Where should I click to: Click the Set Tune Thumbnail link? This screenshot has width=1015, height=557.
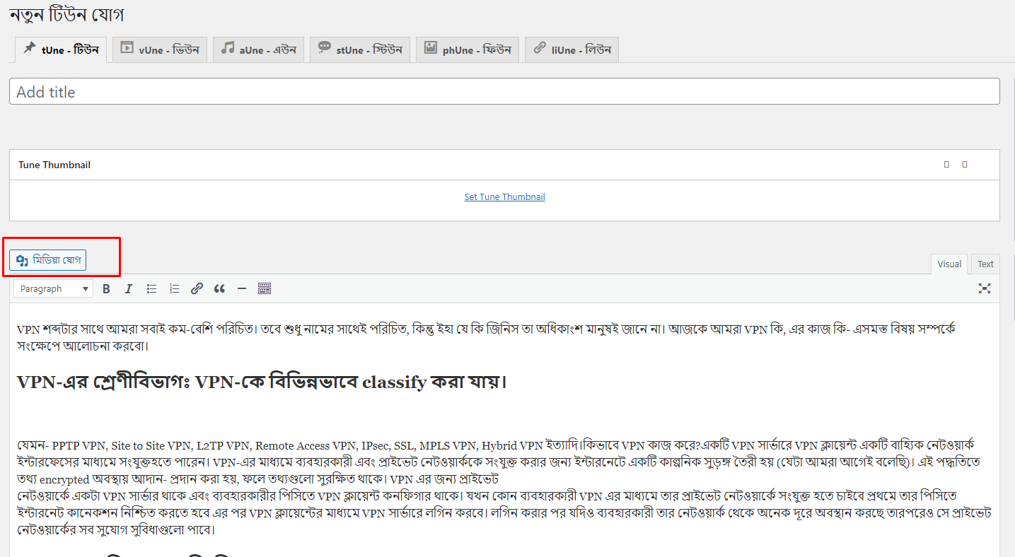tap(504, 197)
